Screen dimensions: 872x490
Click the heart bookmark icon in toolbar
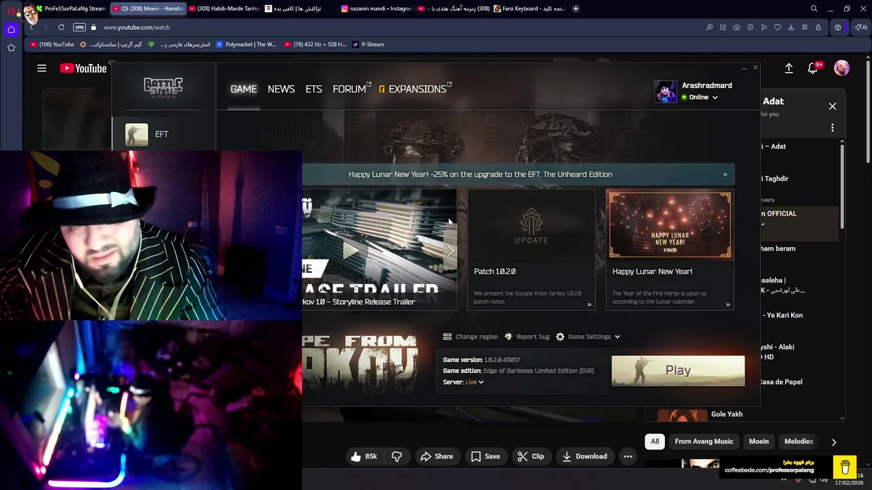click(x=777, y=27)
